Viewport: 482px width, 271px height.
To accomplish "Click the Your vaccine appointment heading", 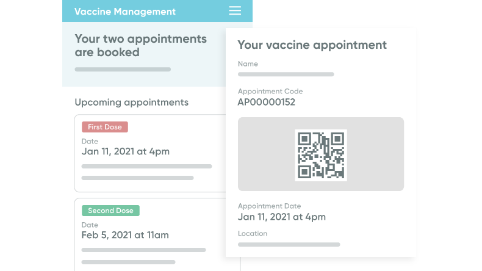I will point(312,45).
